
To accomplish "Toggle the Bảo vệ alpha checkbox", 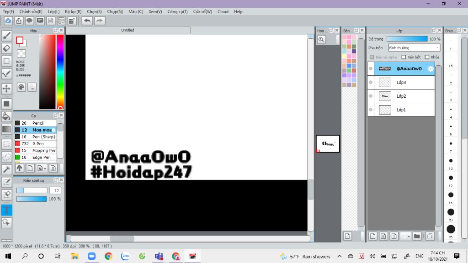I will 372,57.
